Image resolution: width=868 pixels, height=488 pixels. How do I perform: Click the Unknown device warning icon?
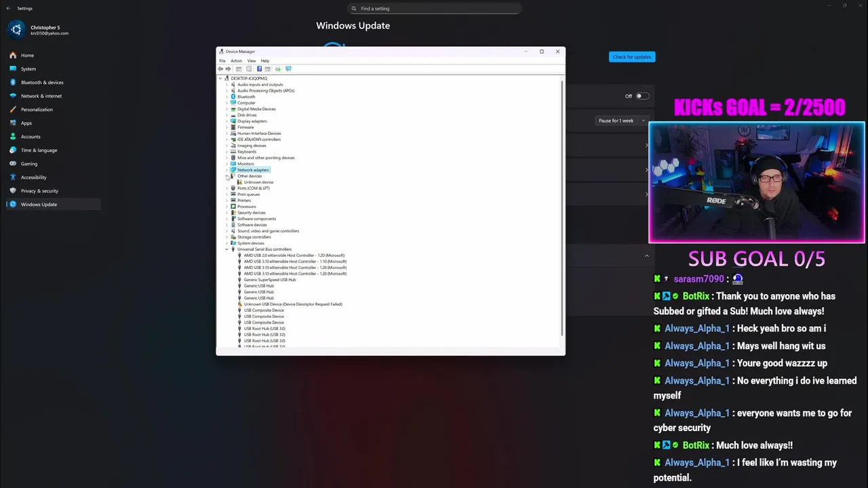click(240, 182)
